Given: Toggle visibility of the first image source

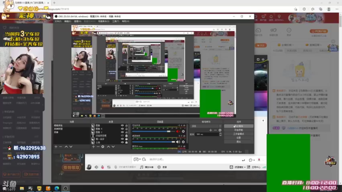Looking at the screenshot, I should click(122, 125).
